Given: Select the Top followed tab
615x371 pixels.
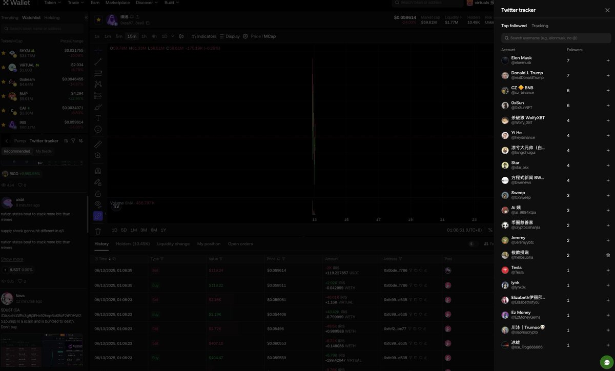Looking at the screenshot, I should tap(514, 26).
